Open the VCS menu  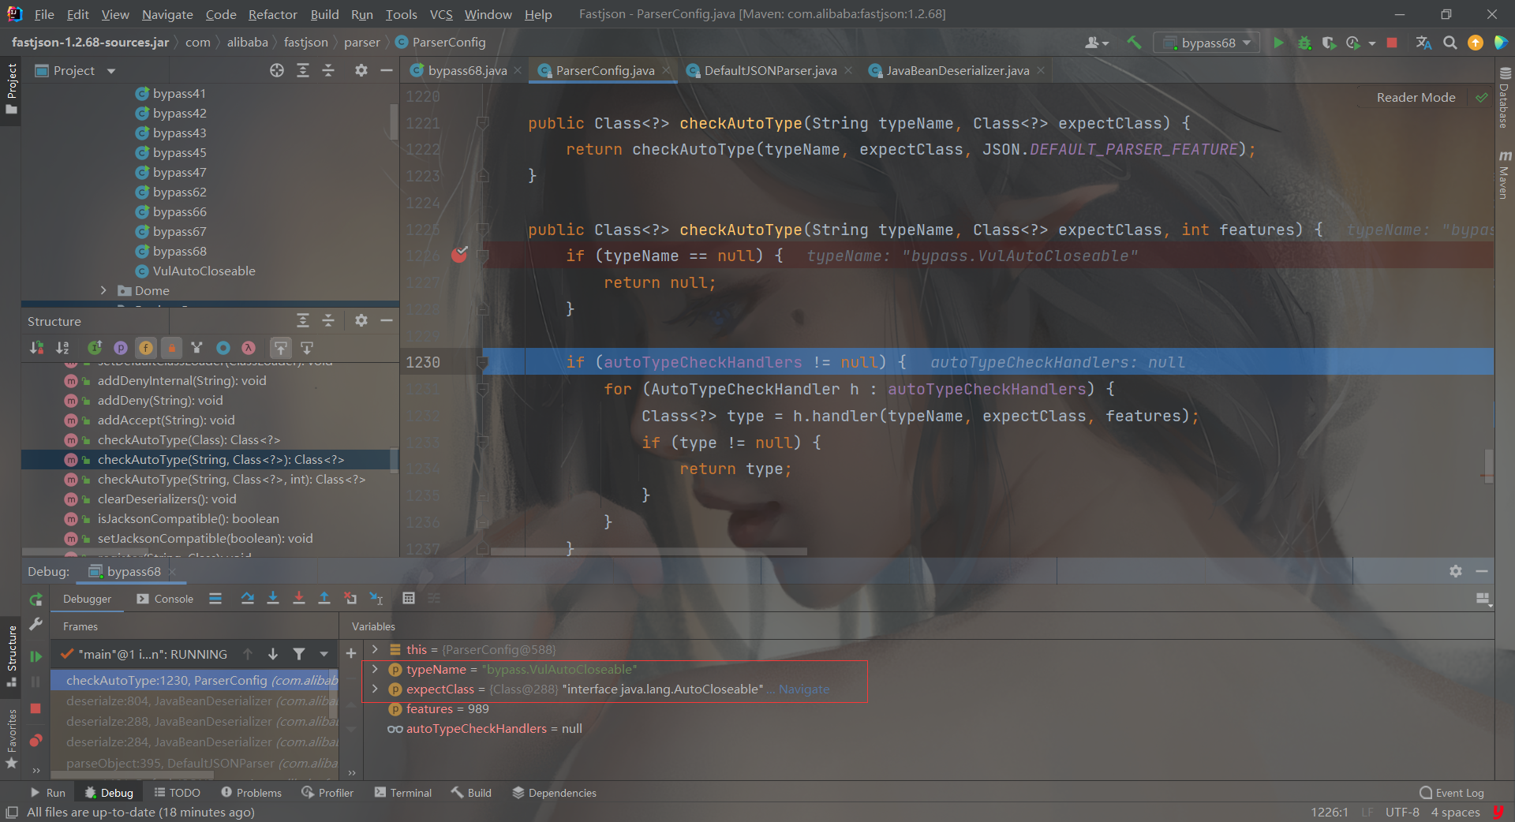point(441,14)
